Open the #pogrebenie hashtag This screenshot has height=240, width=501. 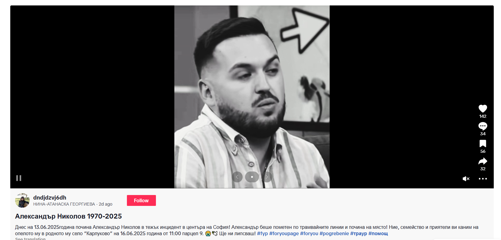click(x=334, y=233)
